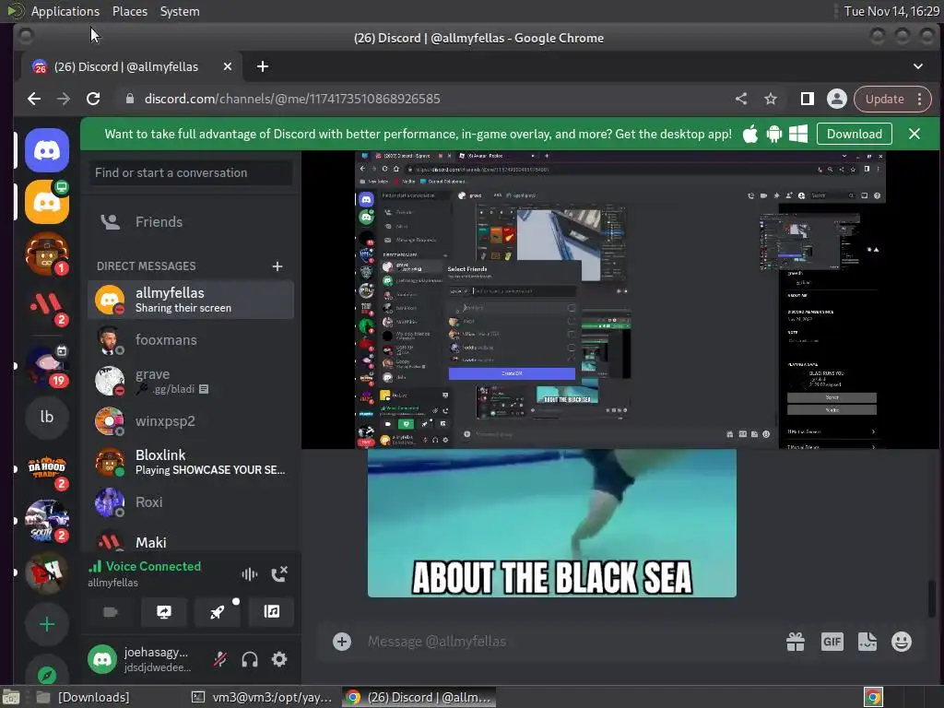Open Roxi direct message
Viewport: 944px width, 708px height.
coord(191,502)
